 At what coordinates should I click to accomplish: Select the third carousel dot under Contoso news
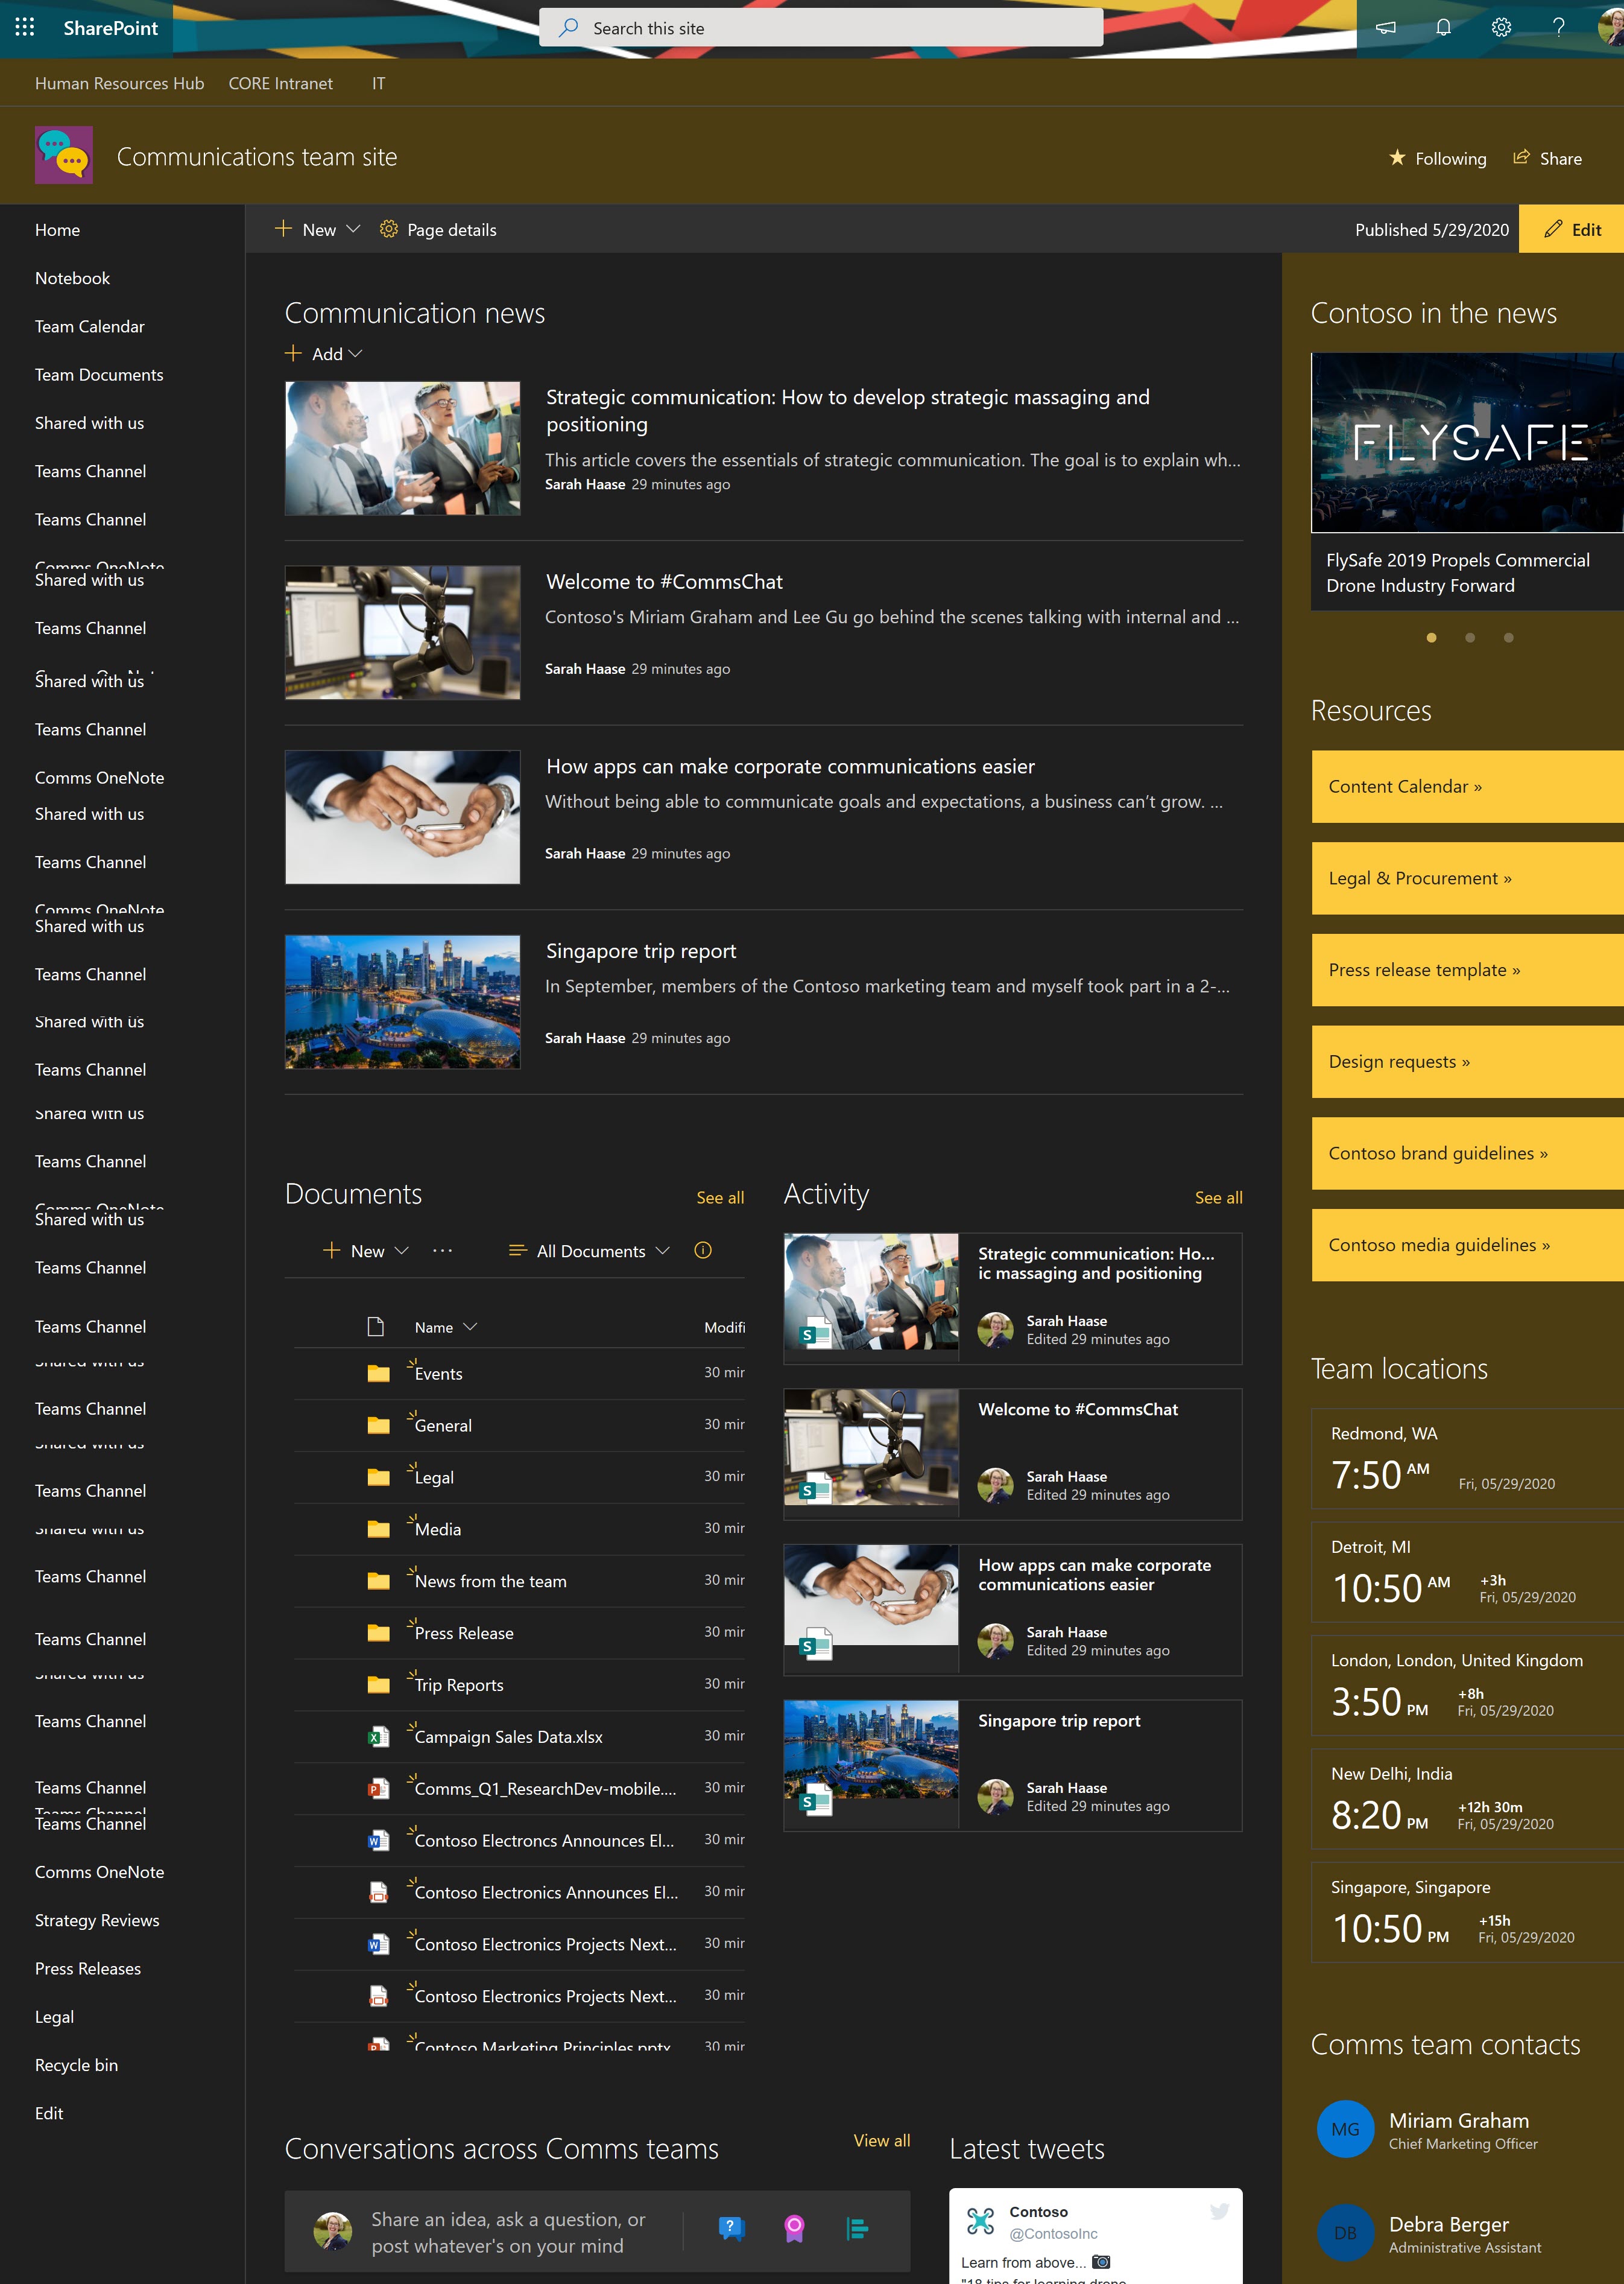click(x=1509, y=637)
